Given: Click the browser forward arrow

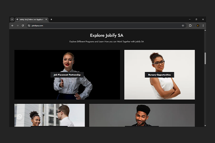Looking at the screenshot, I should (x=18, y=26).
